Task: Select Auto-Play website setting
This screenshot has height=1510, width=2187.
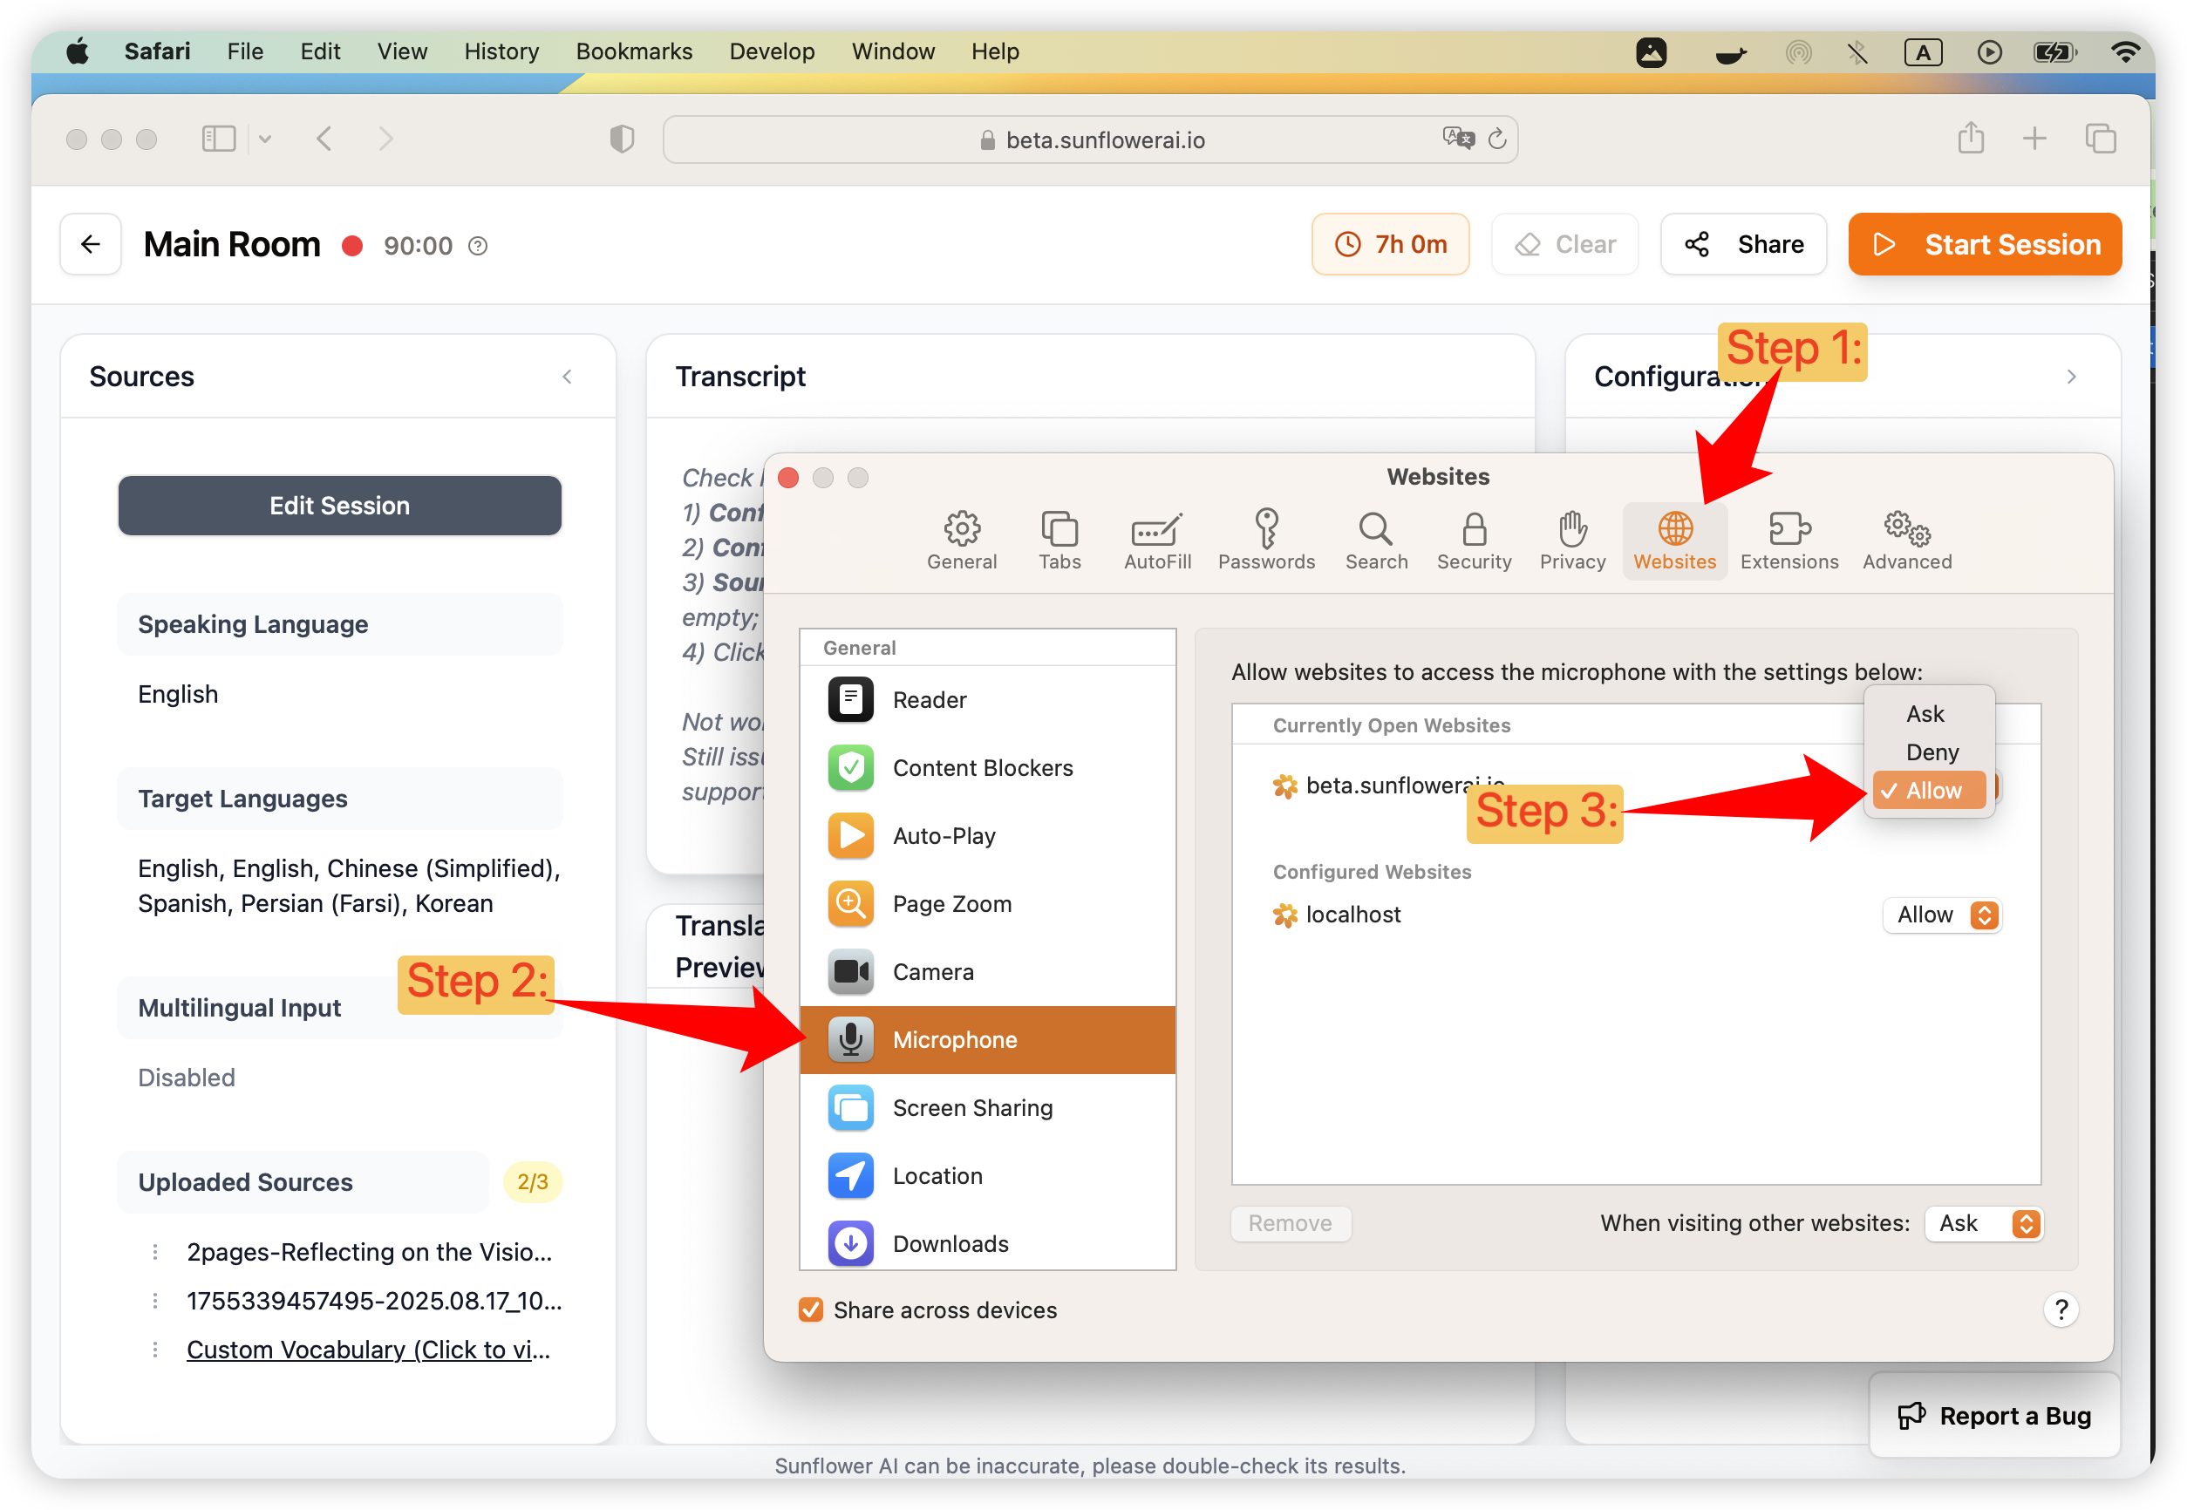Action: (987, 835)
